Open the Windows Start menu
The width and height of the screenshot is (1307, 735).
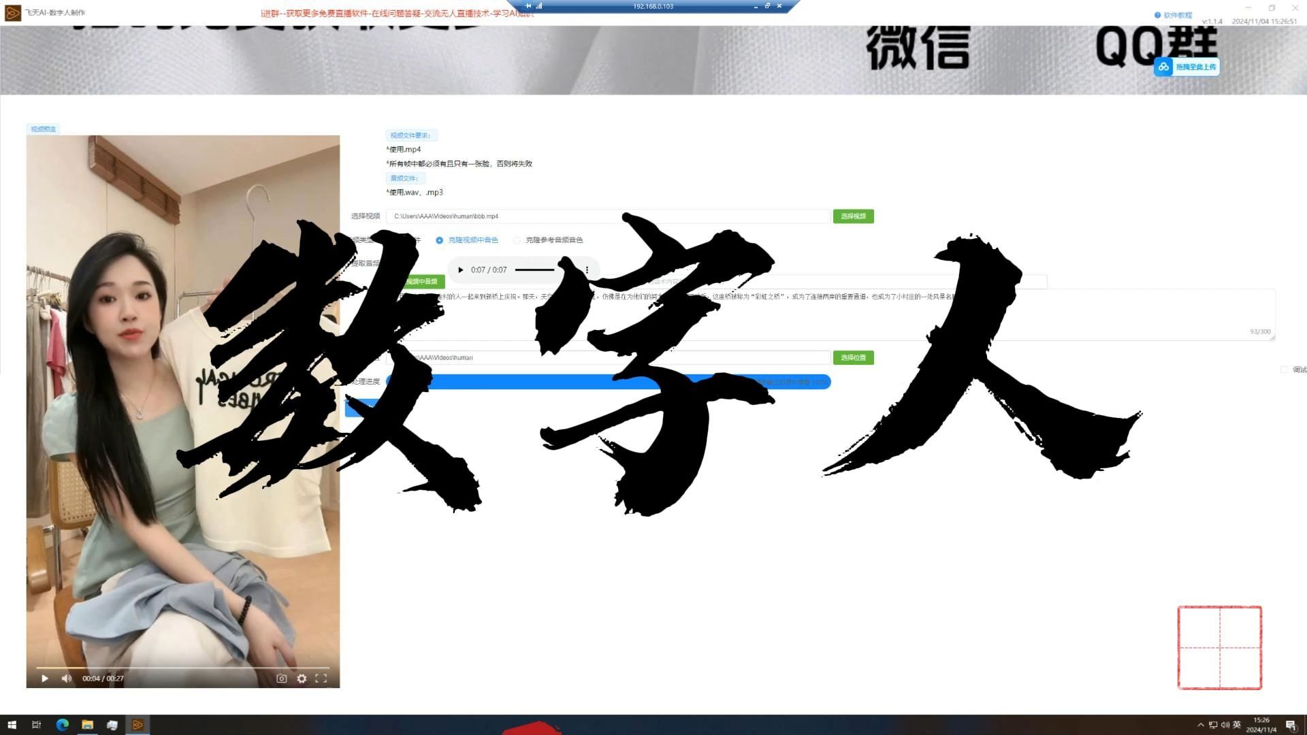(x=12, y=725)
